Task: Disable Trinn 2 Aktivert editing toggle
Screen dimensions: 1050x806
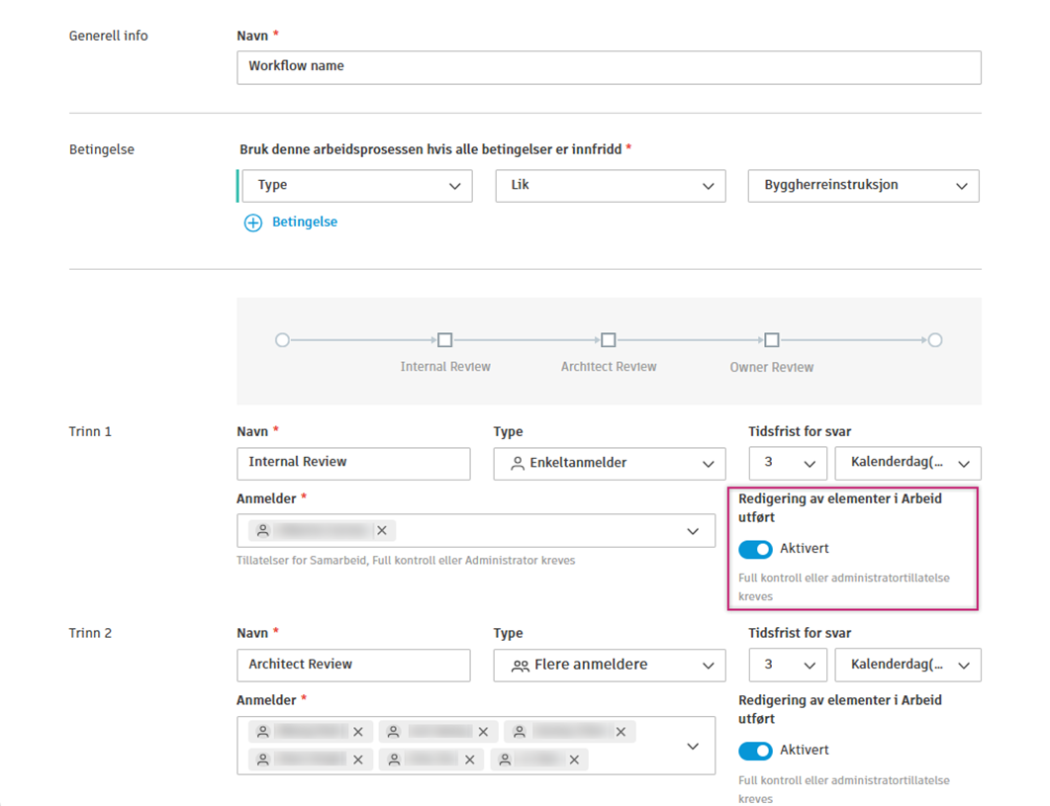Action: coord(755,751)
